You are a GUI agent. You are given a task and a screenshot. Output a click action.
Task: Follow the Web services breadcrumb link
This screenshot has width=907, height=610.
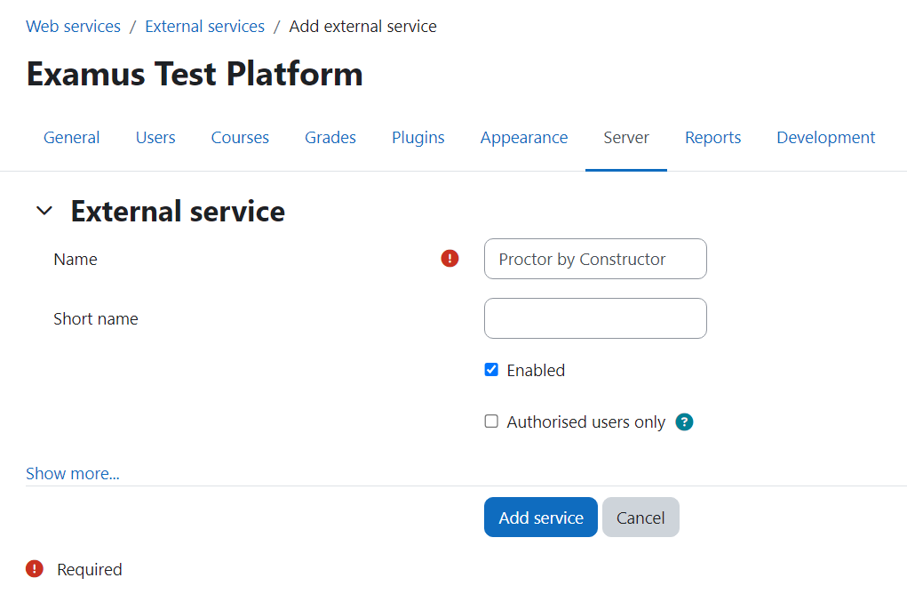pyautogui.click(x=74, y=27)
